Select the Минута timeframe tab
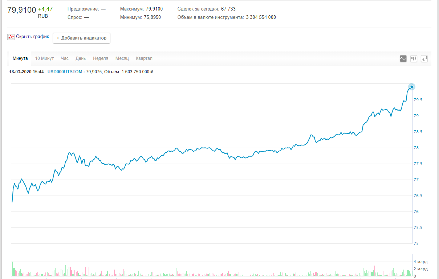 (x=20, y=58)
